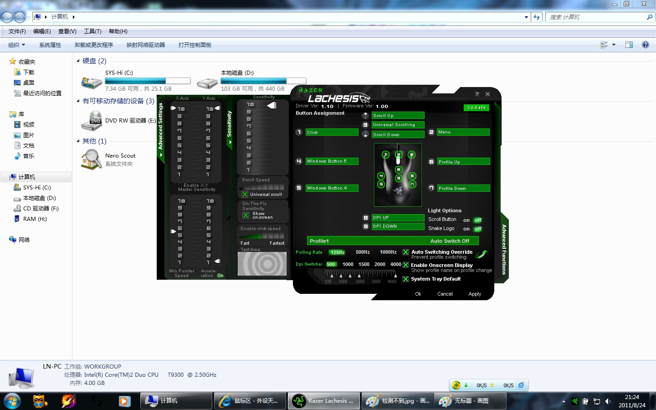Toggle Acceleration On indicator

click(x=220, y=275)
